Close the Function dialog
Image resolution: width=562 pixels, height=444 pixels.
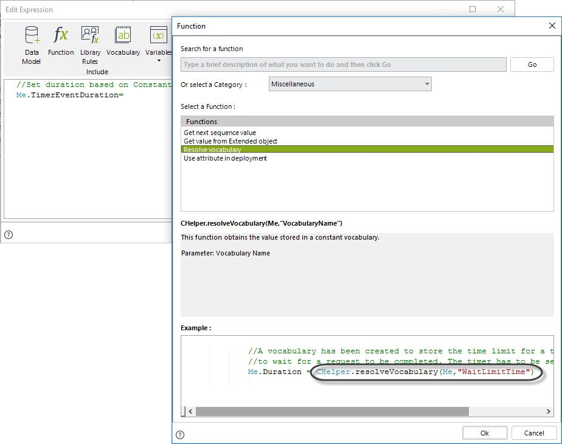point(552,26)
